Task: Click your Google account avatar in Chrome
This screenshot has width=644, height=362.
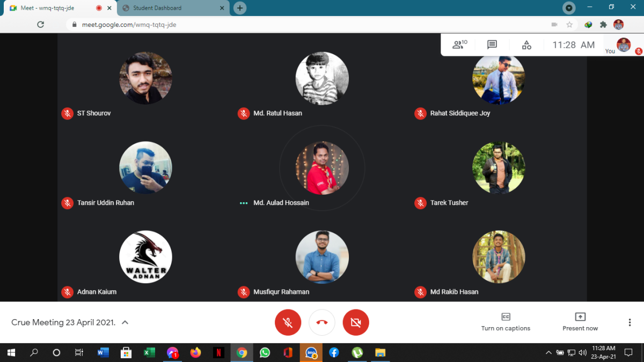Action: coord(618,24)
